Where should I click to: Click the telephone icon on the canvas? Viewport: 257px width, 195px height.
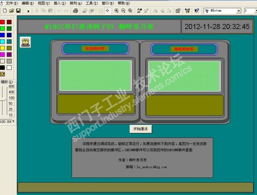[25, 42]
